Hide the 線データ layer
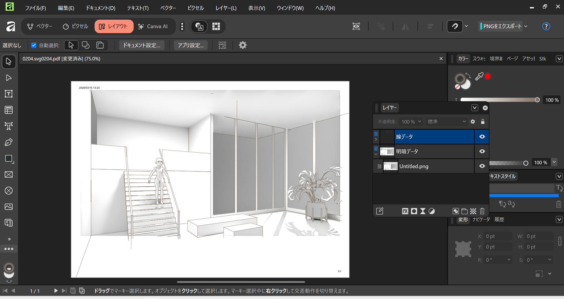The height and width of the screenshot is (299, 564). 482,137
